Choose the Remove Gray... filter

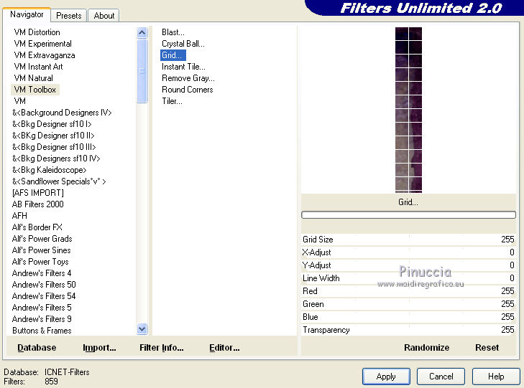tap(188, 78)
